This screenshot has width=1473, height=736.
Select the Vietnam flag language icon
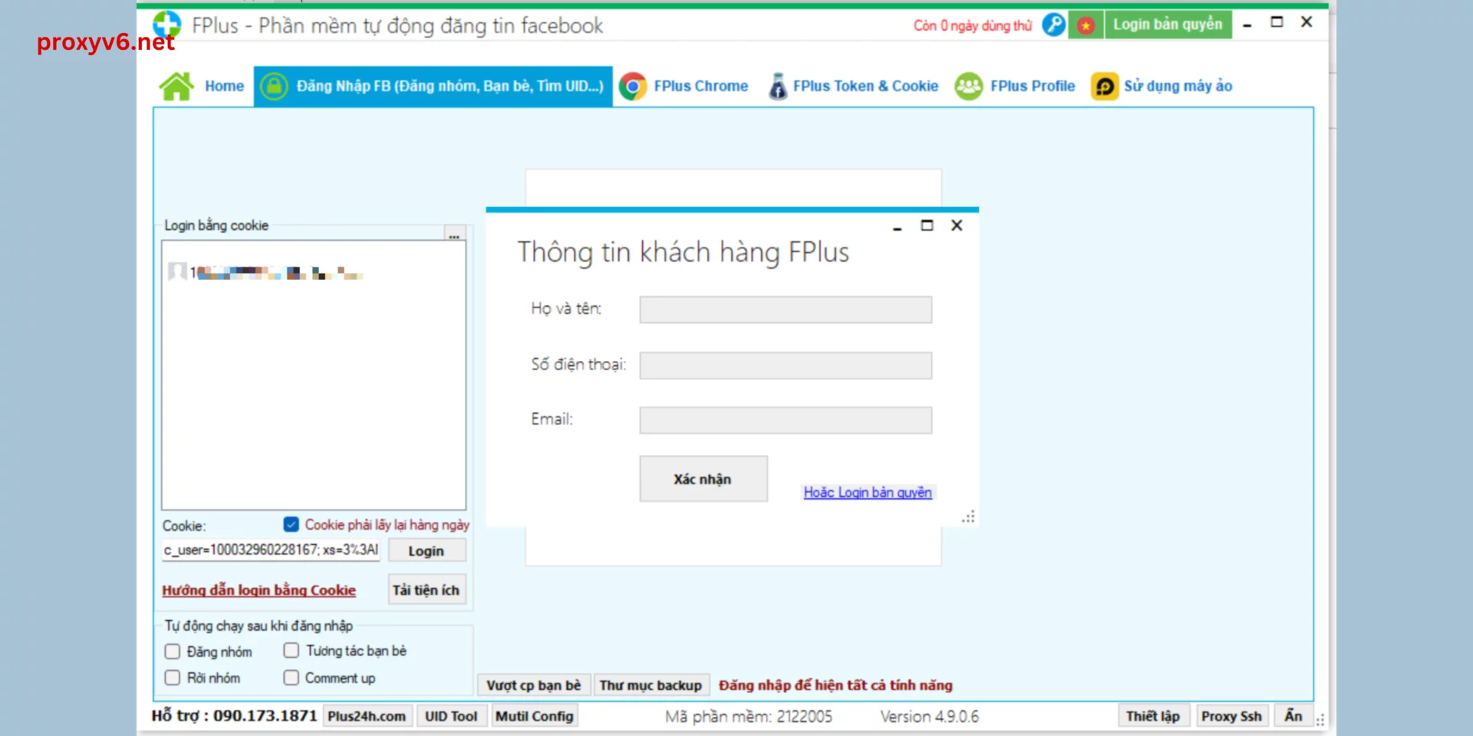[1086, 25]
